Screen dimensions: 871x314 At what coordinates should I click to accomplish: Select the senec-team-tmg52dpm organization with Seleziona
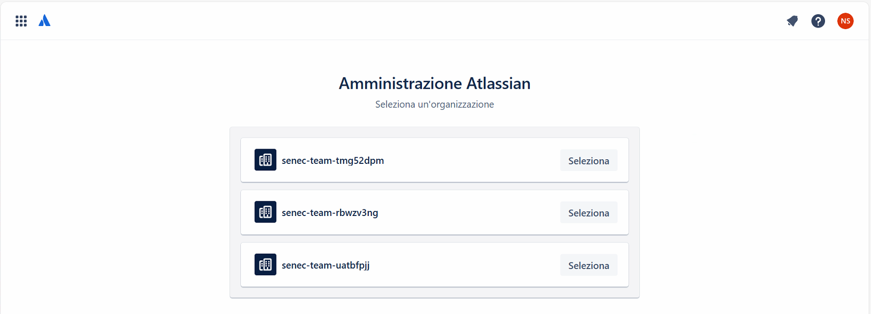[x=589, y=160]
